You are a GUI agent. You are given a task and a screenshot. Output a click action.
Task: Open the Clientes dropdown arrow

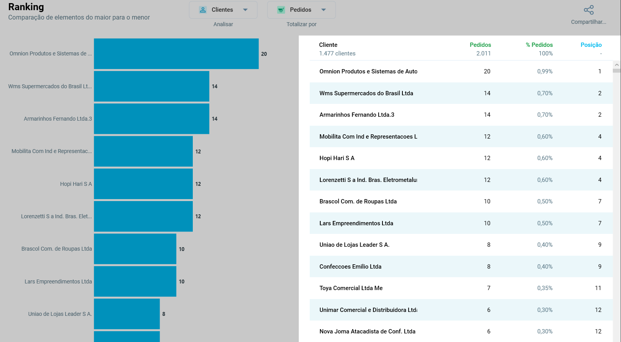point(245,10)
